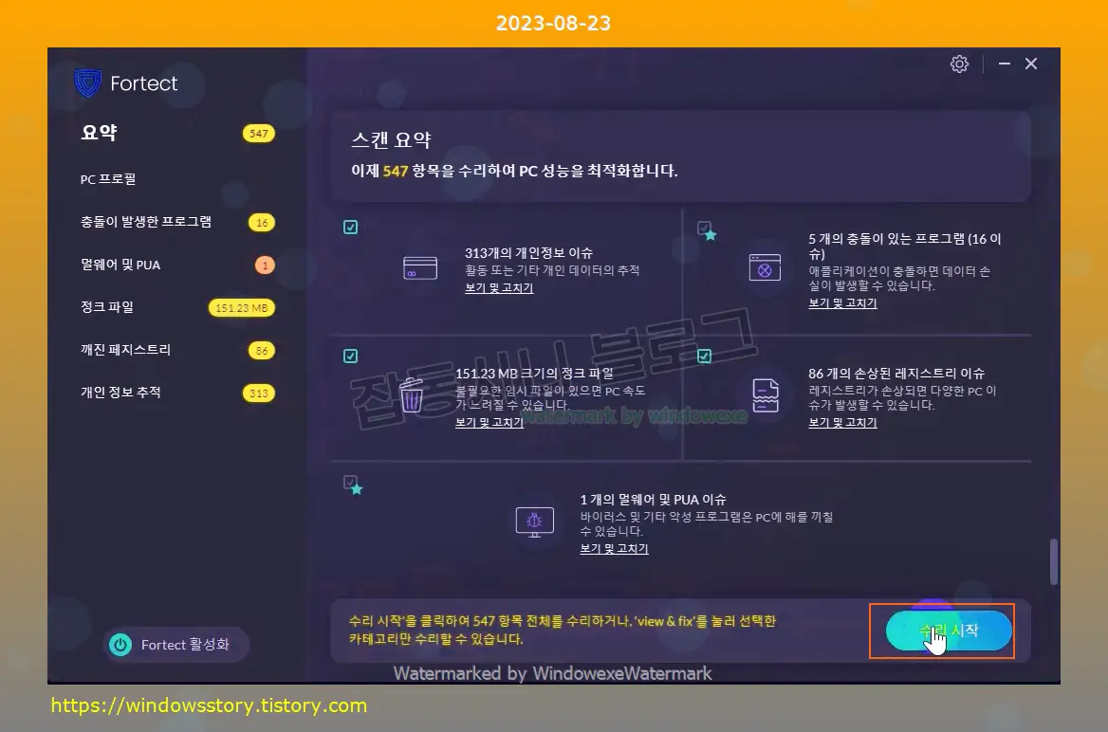1108x732 pixels.
Task: Click the 수리 시작 button
Action: tap(949, 631)
